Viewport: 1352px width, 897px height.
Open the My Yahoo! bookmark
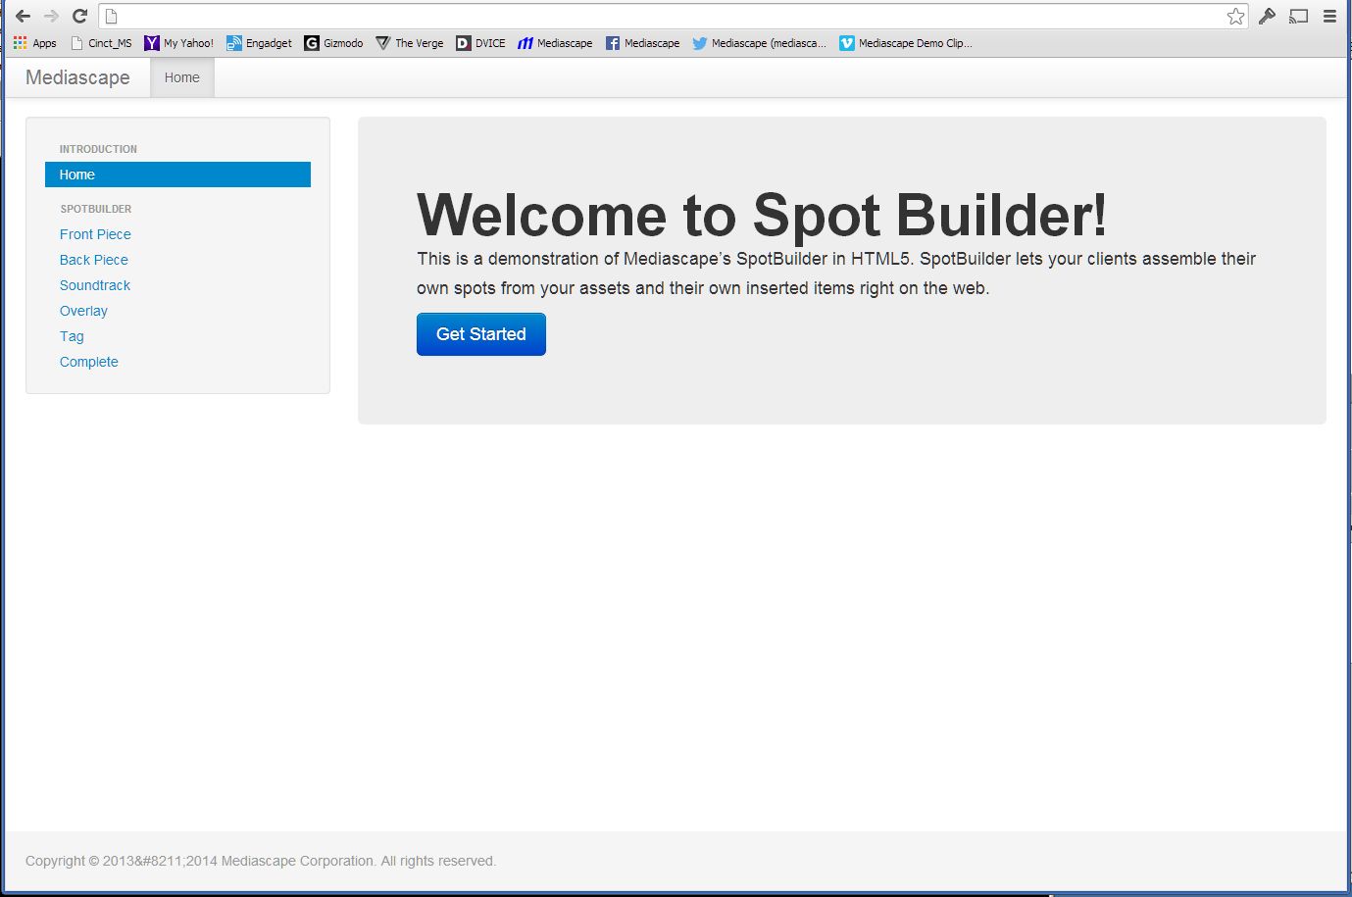[178, 43]
